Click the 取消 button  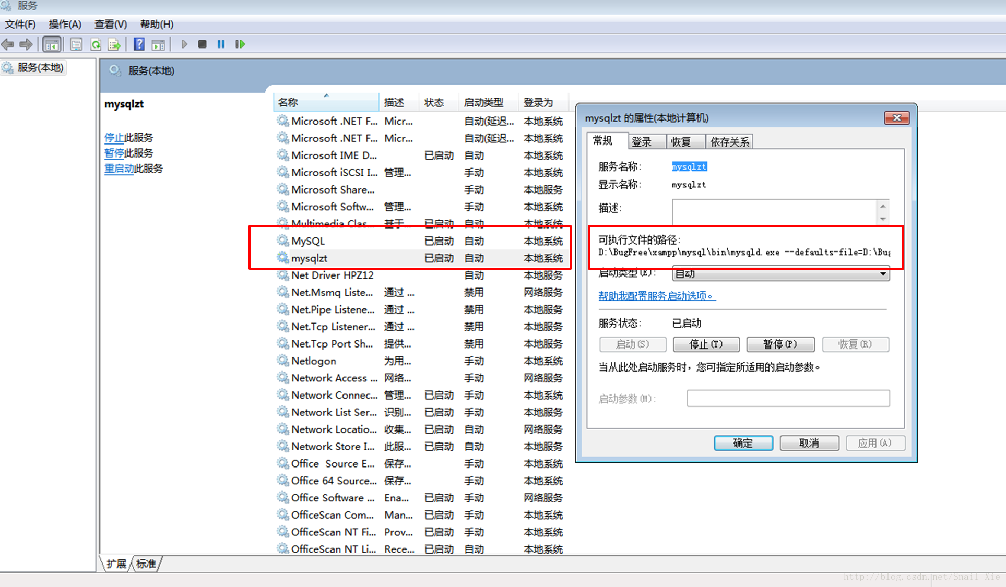click(x=809, y=443)
